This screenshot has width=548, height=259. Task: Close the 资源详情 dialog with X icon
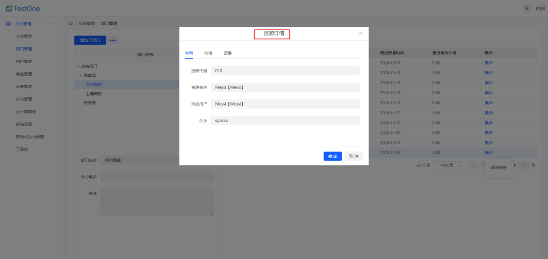[x=361, y=34]
